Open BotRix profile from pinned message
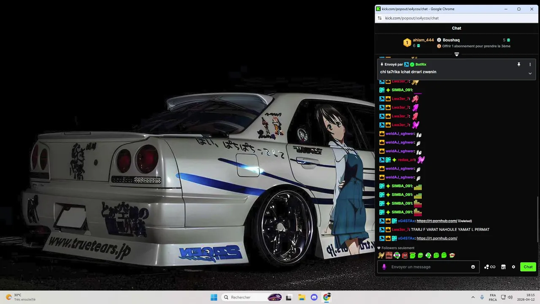Viewport: 540px width, 304px height. tap(421, 65)
